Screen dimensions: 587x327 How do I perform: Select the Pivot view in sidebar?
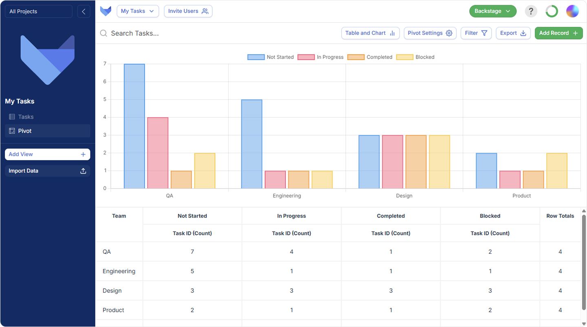(x=25, y=131)
